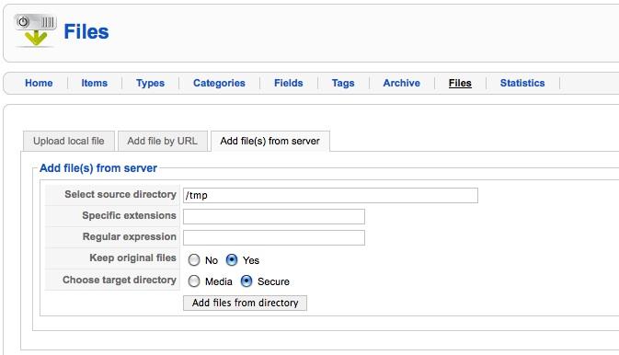Click the Files page title heading
This screenshot has height=355, width=619.
point(86,31)
